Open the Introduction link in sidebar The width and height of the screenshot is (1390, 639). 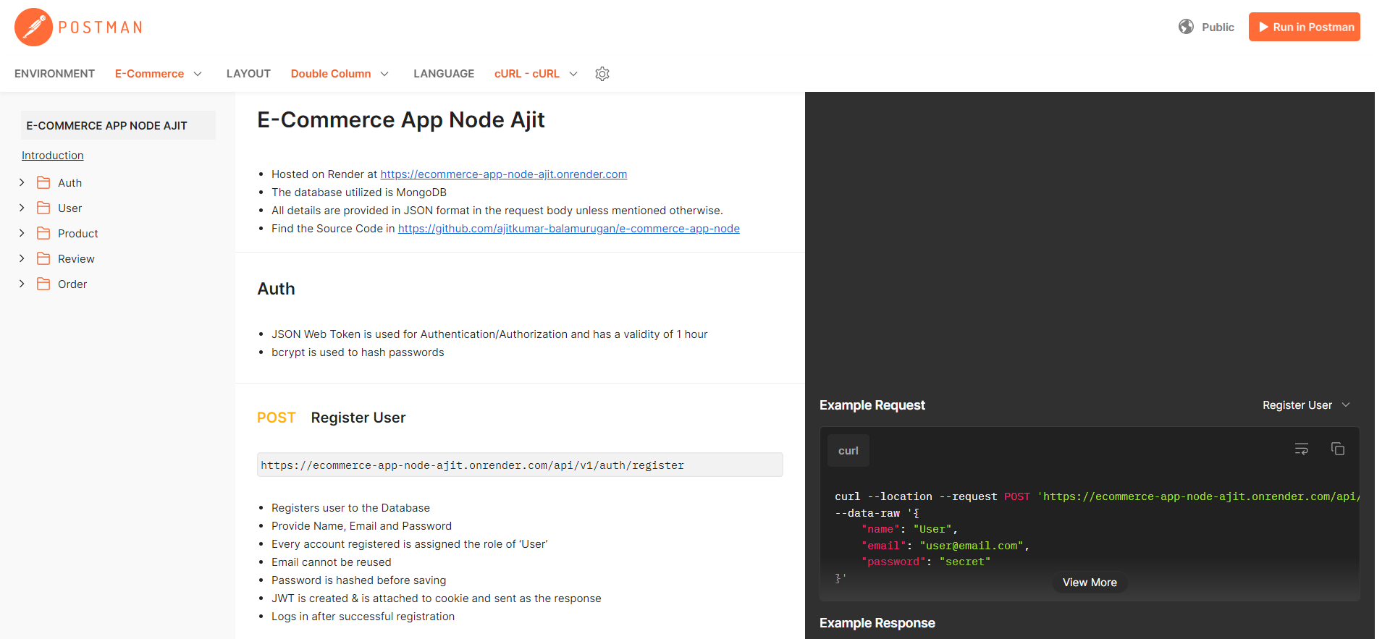point(53,156)
